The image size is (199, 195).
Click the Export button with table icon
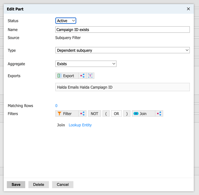tap(67, 76)
